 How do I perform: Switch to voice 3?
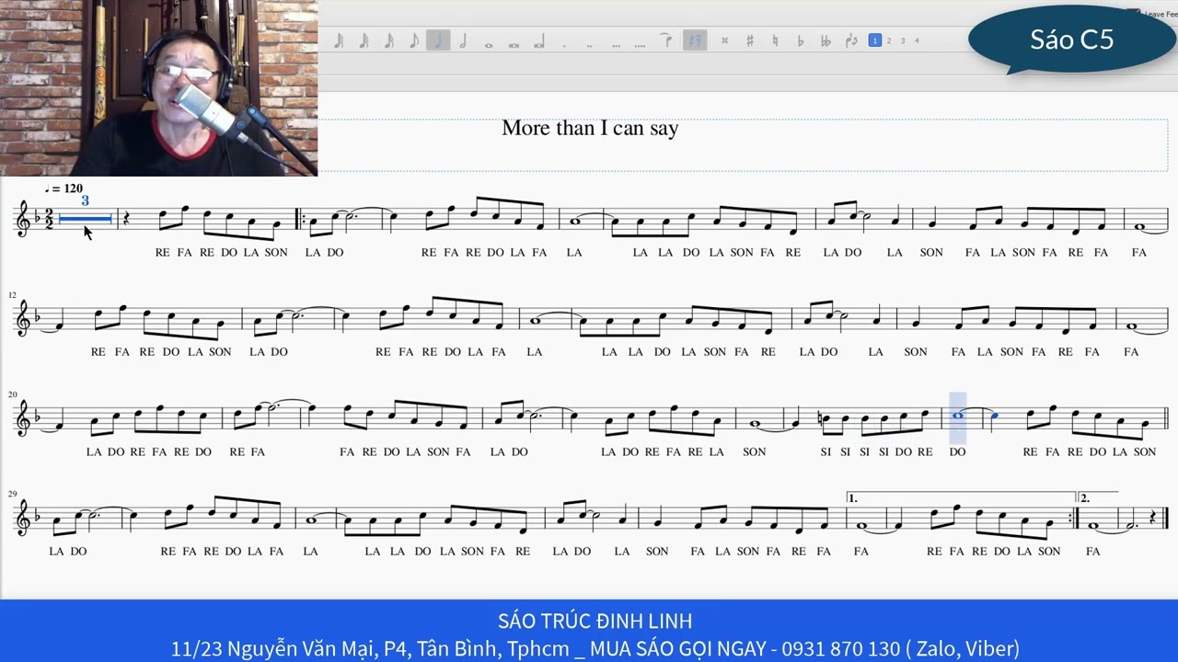click(903, 40)
